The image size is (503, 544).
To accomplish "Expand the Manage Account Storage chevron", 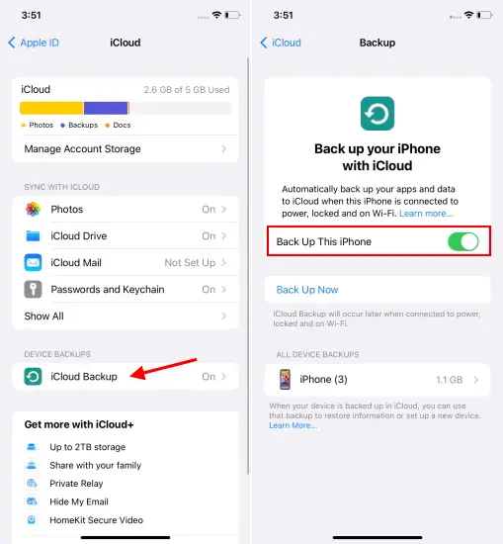I will [224, 148].
